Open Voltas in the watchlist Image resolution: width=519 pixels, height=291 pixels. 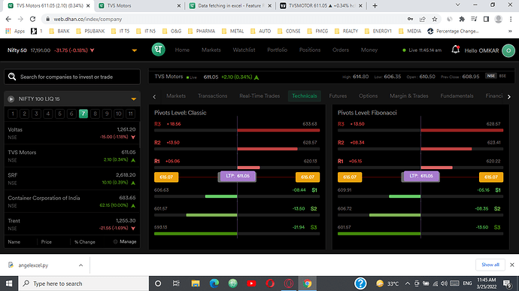pos(71,133)
